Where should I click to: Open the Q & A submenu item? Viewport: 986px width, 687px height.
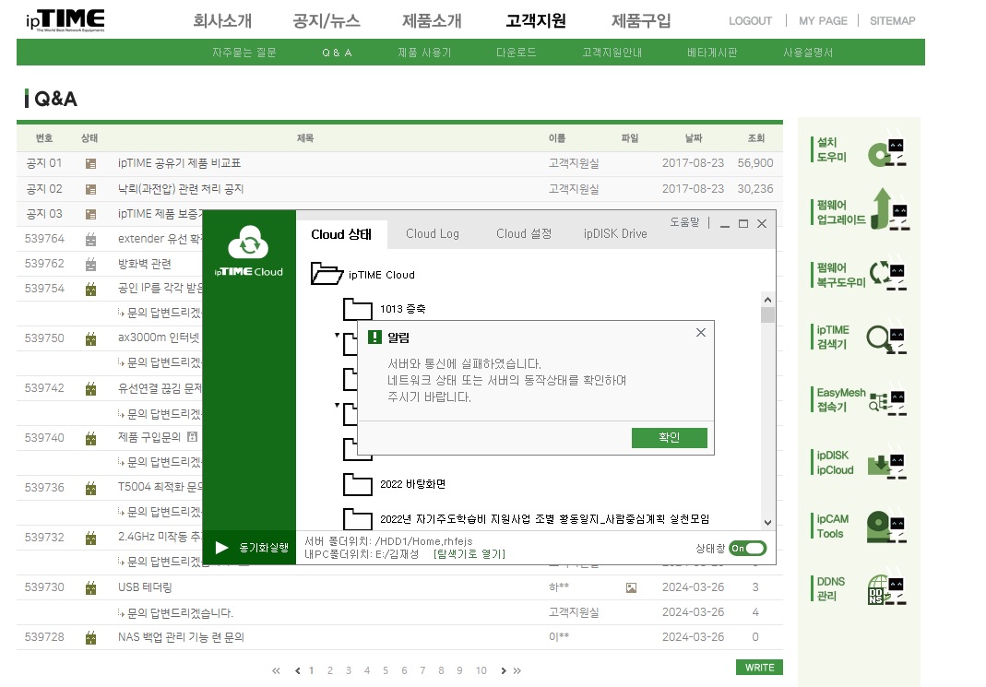click(x=337, y=53)
